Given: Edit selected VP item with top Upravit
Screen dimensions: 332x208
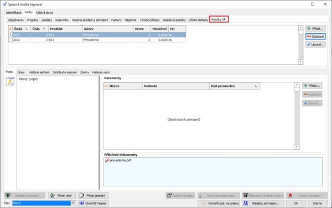Looking at the screenshot, I should pos(315,44).
